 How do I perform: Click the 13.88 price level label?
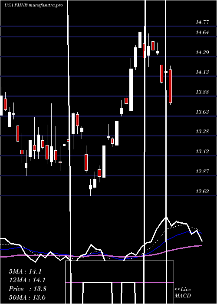(202, 92)
